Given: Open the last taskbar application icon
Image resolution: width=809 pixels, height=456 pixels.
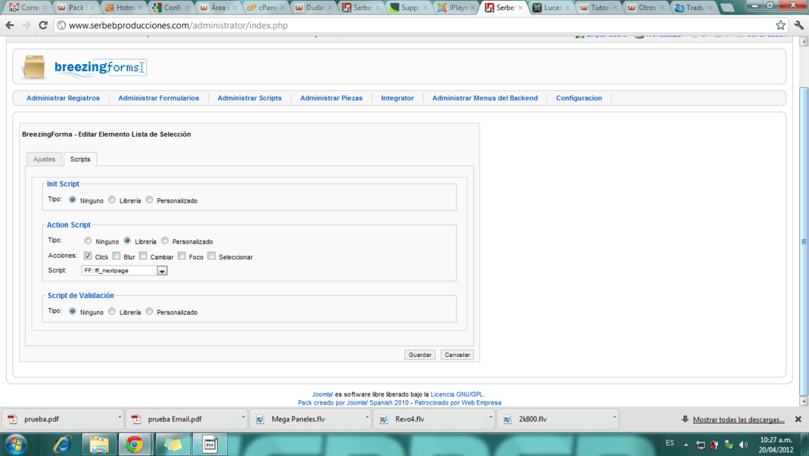Looking at the screenshot, I should click(x=210, y=444).
